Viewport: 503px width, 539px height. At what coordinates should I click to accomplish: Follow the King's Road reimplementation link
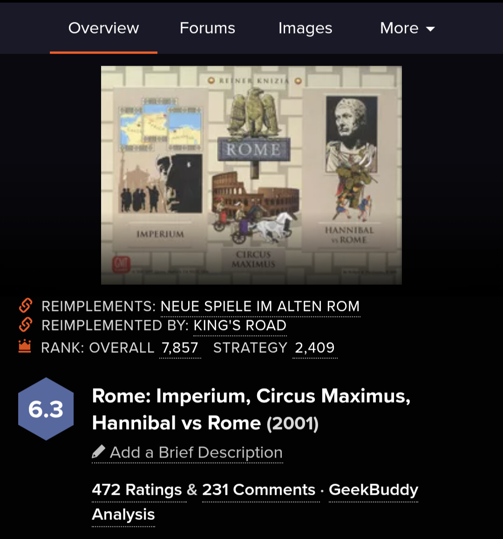[240, 325]
